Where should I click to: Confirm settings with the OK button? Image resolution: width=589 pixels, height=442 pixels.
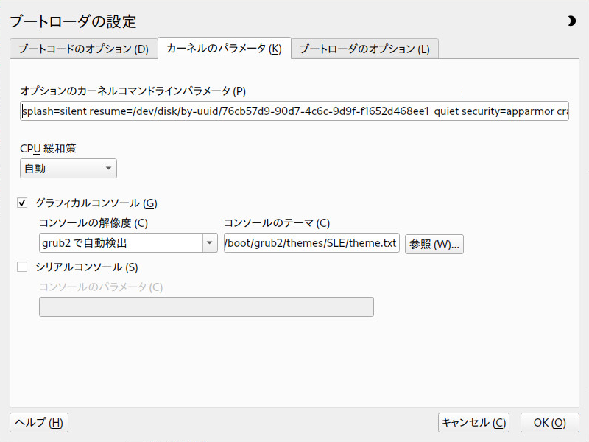(549, 422)
